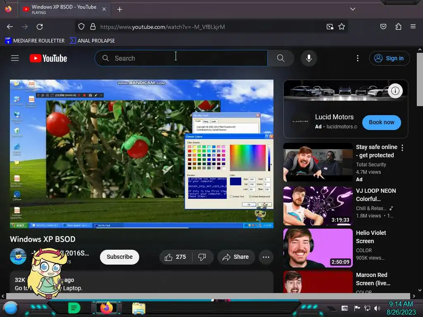423x317 pixels.
Task: Dislike the video with thumbs down
Action: [x=202, y=257]
